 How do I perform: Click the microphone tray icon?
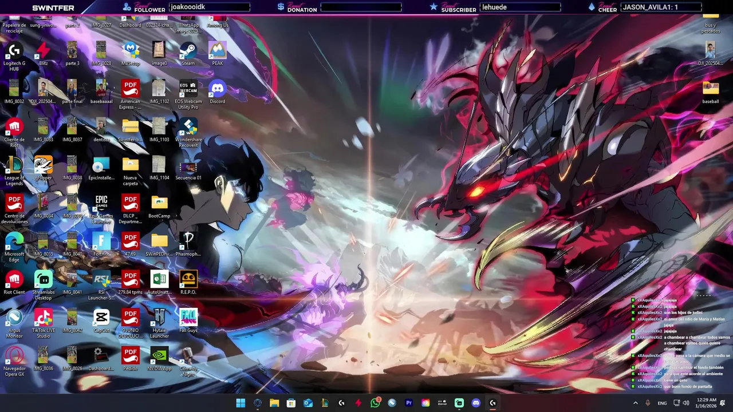648,403
